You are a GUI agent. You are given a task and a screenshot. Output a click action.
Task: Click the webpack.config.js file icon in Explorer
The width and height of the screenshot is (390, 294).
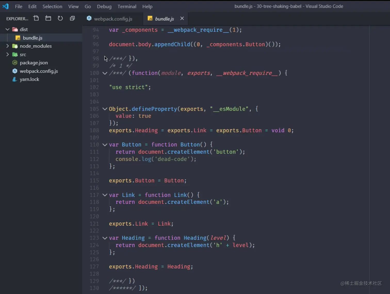pos(15,71)
